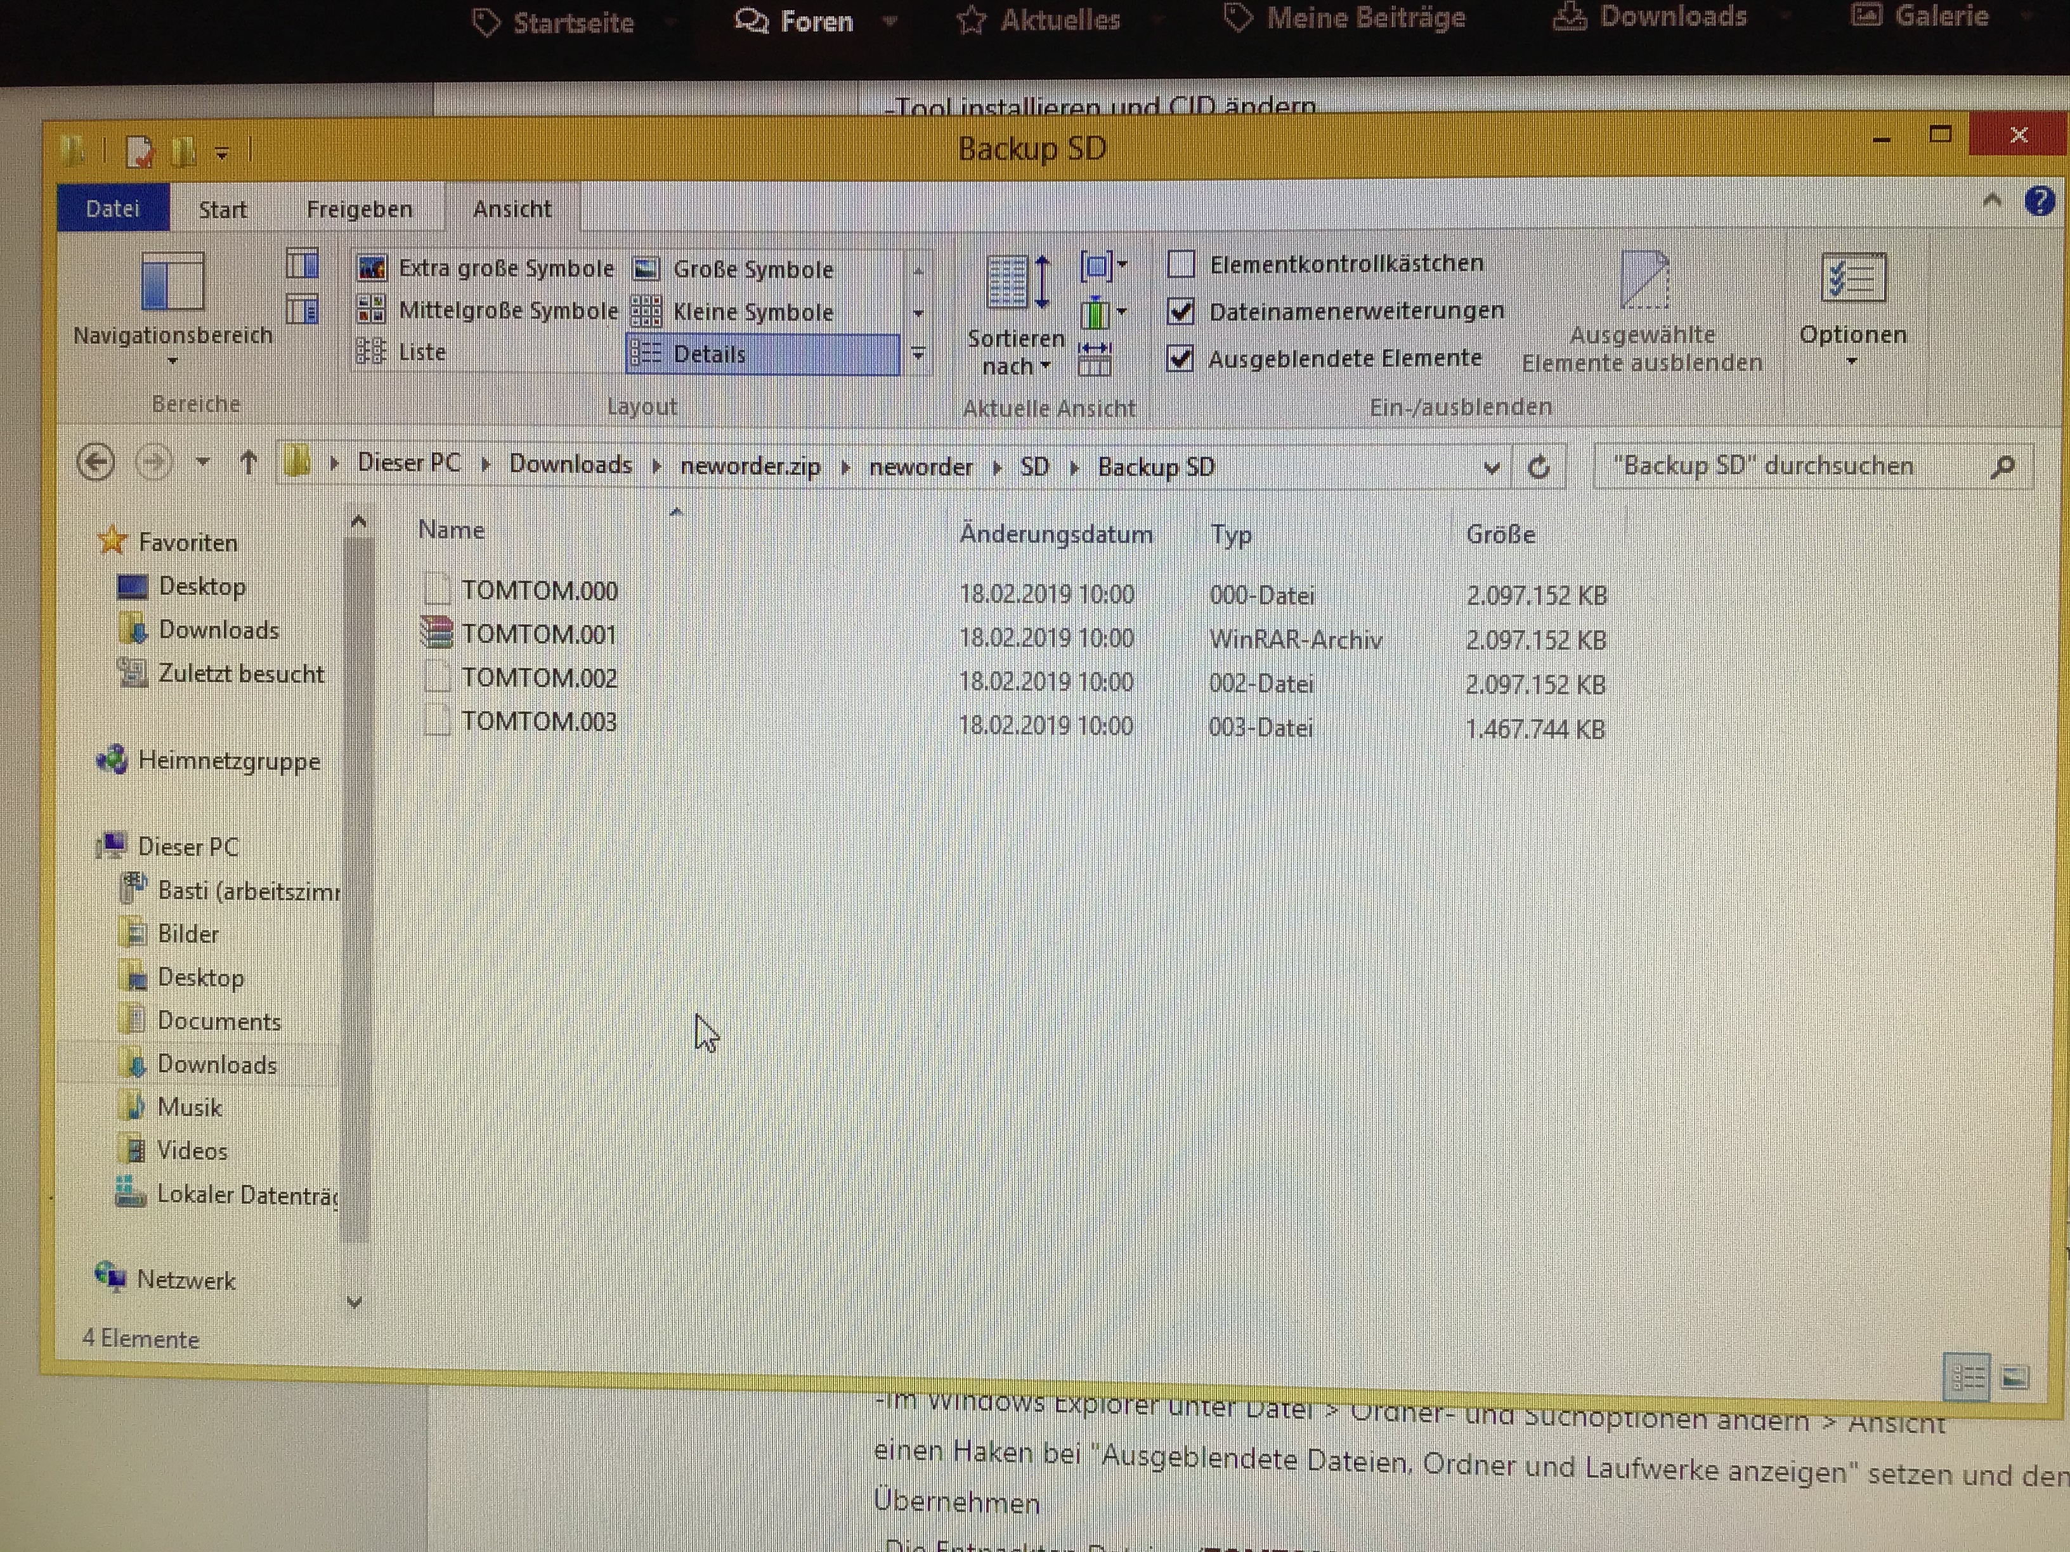
Task: Switch to details view status bar icon
Action: click(x=1967, y=1378)
